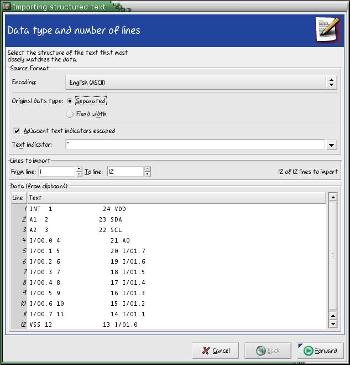
Task: Expand the Text indicator dropdown arrow
Action: tap(331, 145)
